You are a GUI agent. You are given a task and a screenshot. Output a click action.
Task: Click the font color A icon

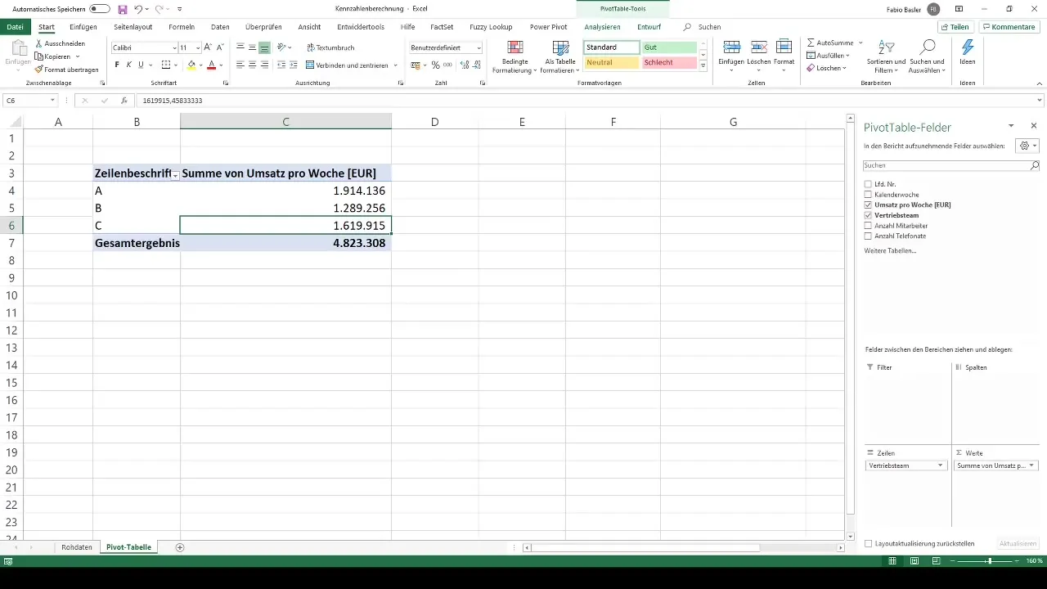[x=211, y=65]
